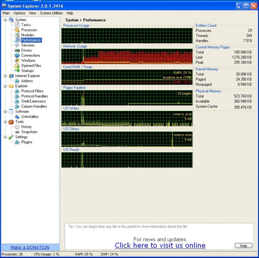Click the Uninstallers icon

tap(17, 117)
